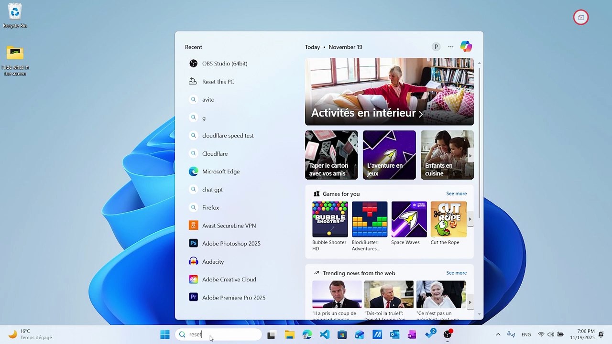Open the Cut the Rope game
Image resolution: width=612 pixels, height=344 pixels.
point(448,223)
